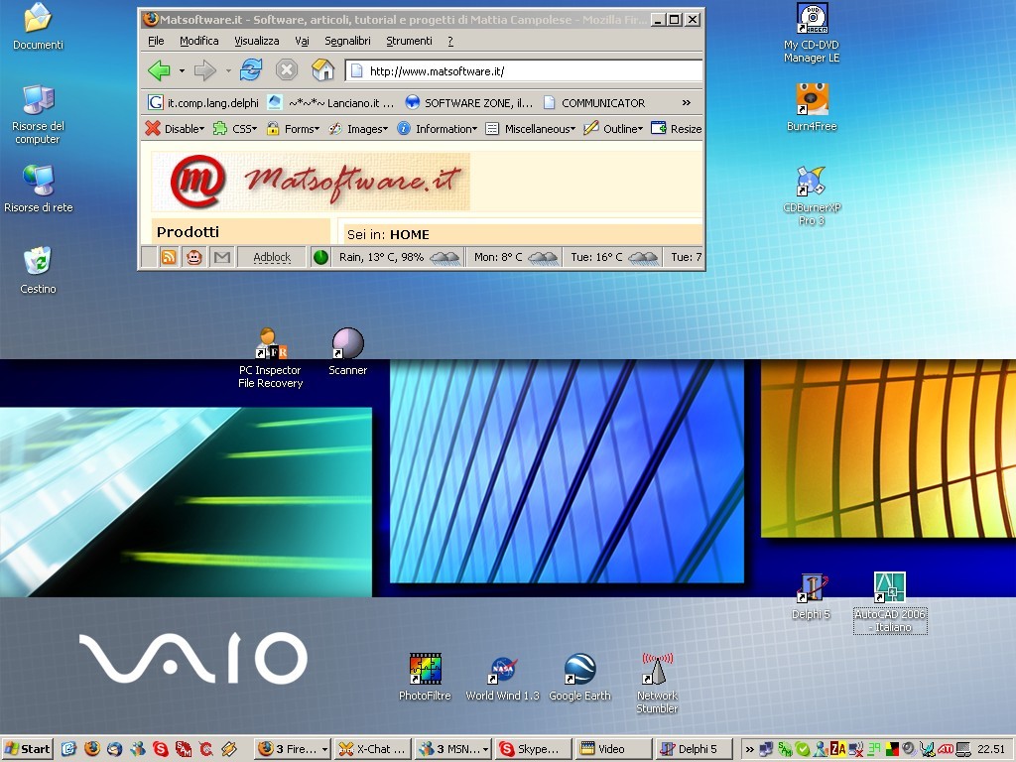Click the URL address field
The image size is (1016, 762).
point(524,70)
